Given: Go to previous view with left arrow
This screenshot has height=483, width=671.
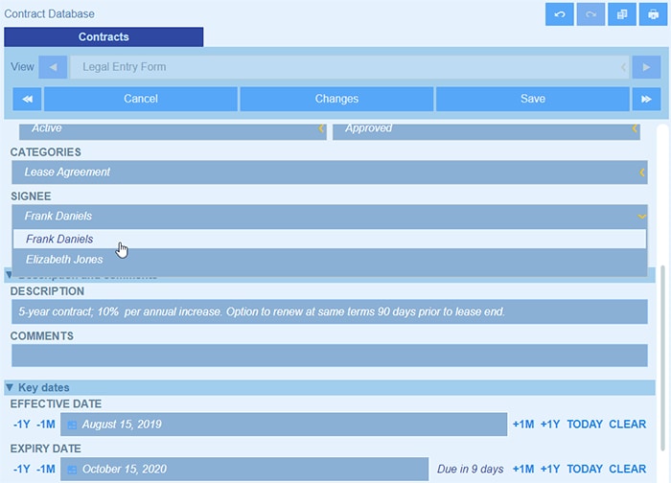Looking at the screenshot, I should click(52, 67).
